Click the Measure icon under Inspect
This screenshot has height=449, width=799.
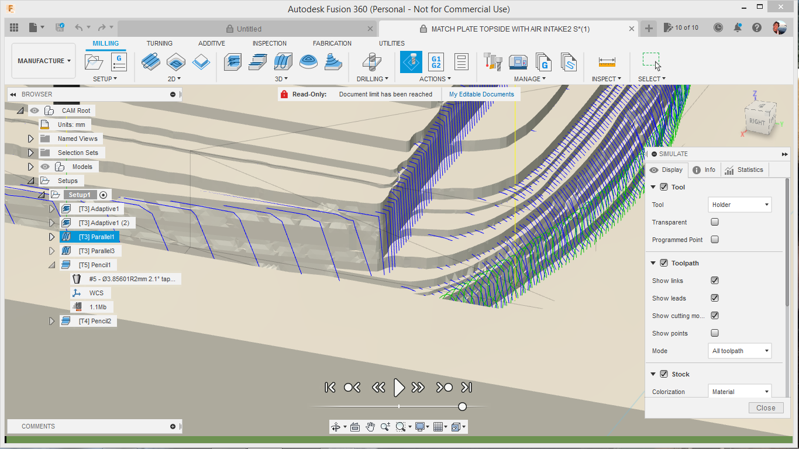point(607,62)
